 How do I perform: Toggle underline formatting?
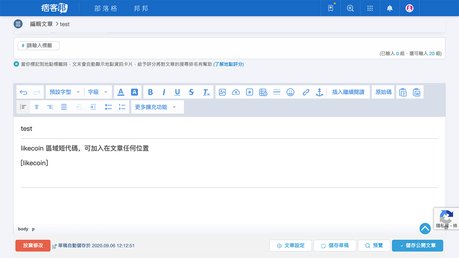(x=177, y=92)
